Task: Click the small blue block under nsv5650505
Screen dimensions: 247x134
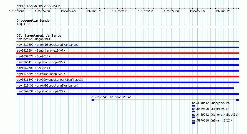Action: point(194,112)
